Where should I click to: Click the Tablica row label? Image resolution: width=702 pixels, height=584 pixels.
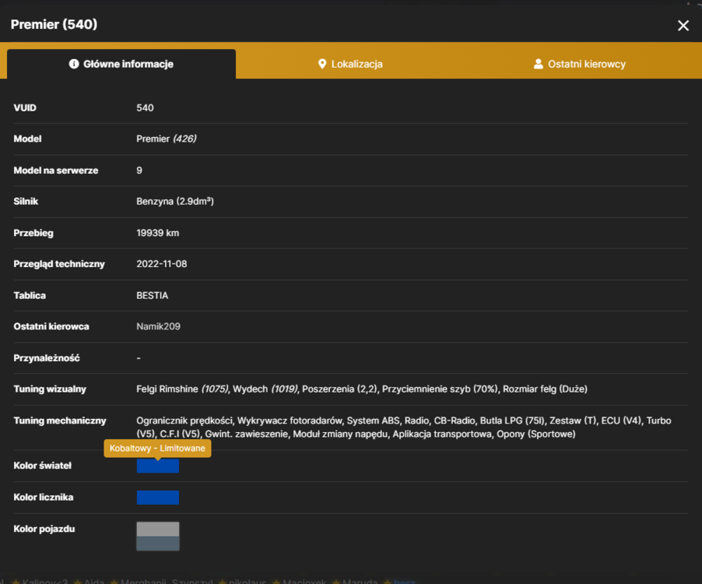(x=30, y=296)
